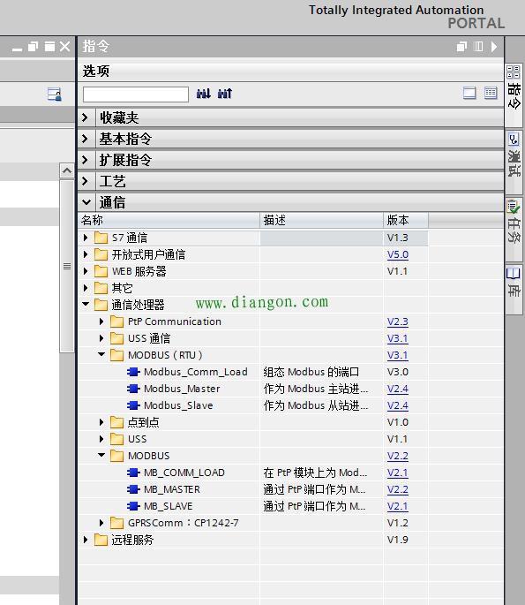Click the instruction search input field
This screenshot has height=605, width=525.
(x=136, y=95)
